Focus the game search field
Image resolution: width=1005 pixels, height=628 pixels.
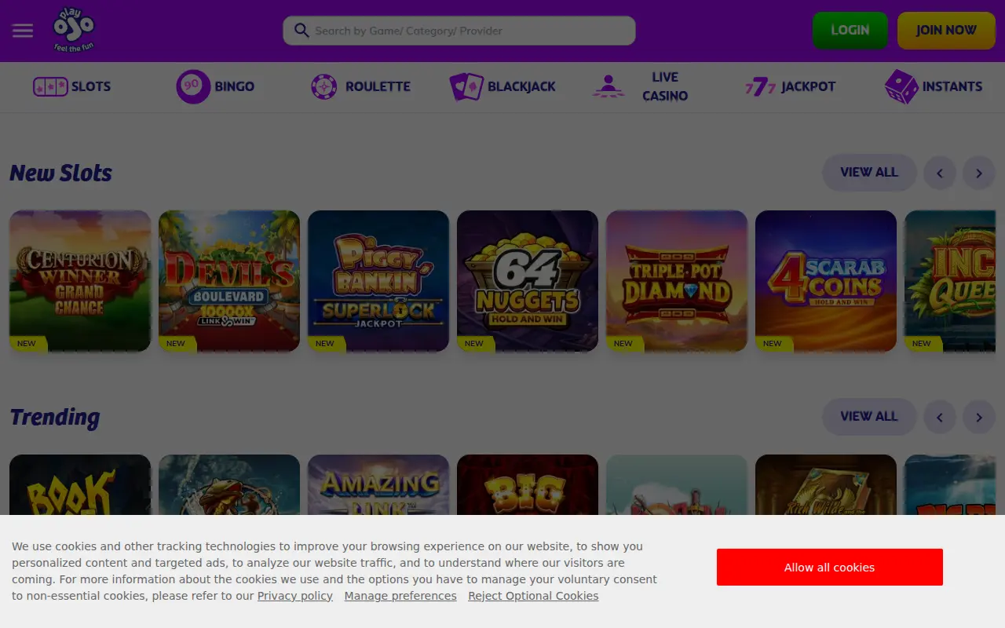pos(459,31)
